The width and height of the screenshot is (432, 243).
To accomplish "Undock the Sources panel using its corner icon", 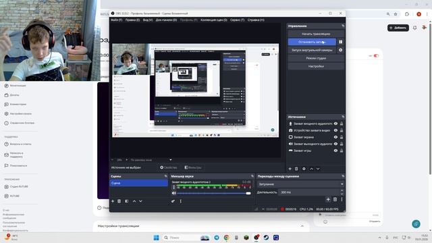I will pos(343,117).
